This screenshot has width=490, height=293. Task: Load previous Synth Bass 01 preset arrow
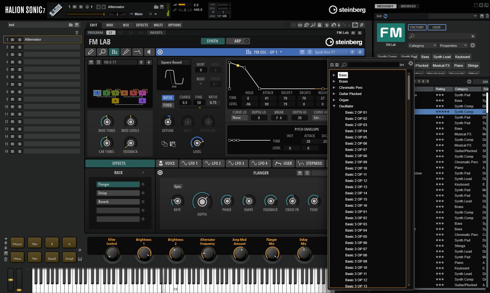353,52
